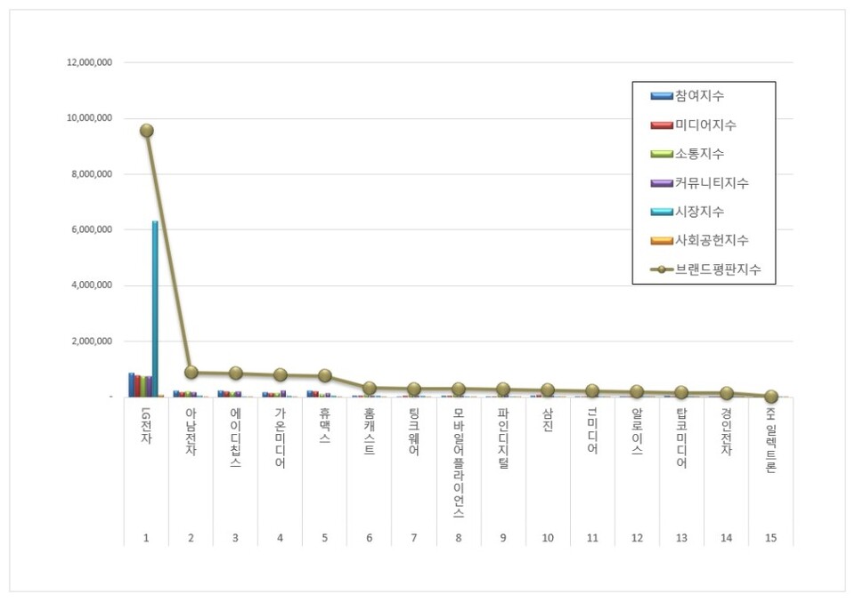Click the 경인전자 line data point

coord(727,393)
